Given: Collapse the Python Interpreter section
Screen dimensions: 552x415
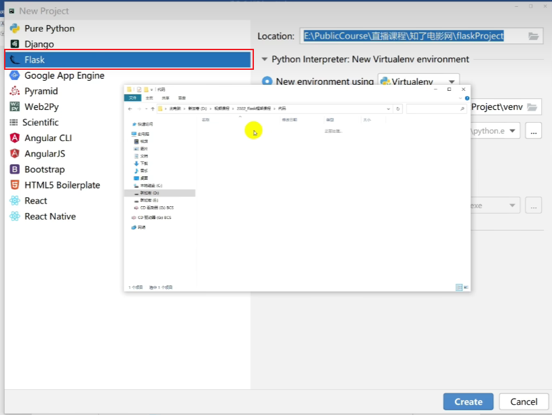Looking at the screenshot, I should (265, 59).
